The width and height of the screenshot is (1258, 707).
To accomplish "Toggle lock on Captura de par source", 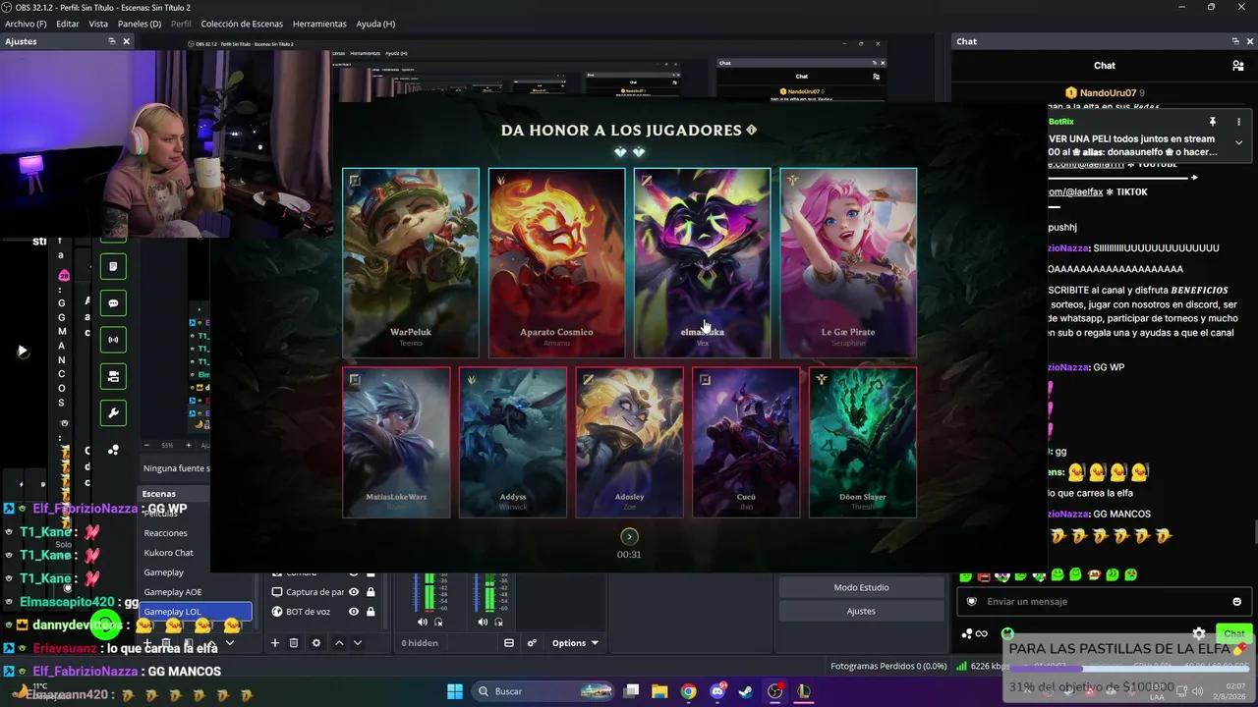I will (x=371, y=592).
